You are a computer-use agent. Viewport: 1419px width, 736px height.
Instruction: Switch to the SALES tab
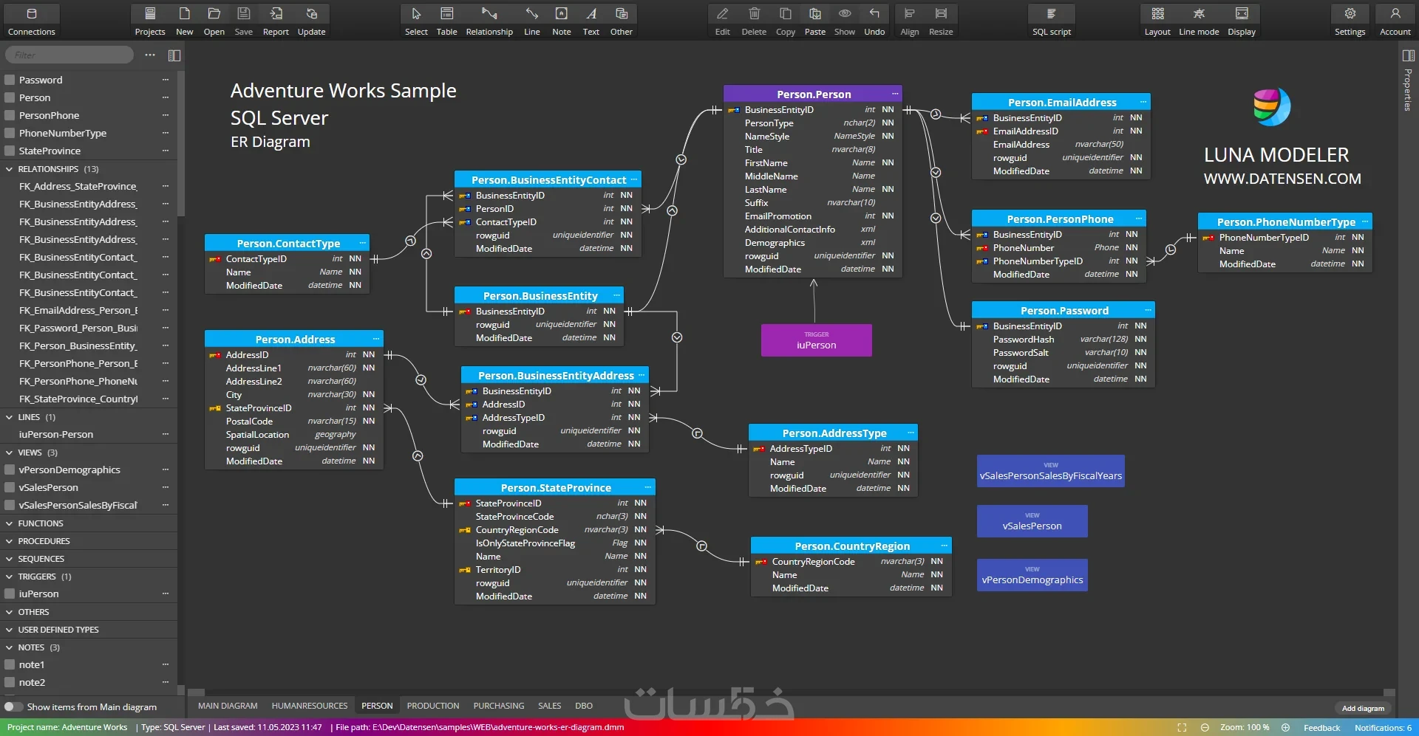click(x=550, y=706)
